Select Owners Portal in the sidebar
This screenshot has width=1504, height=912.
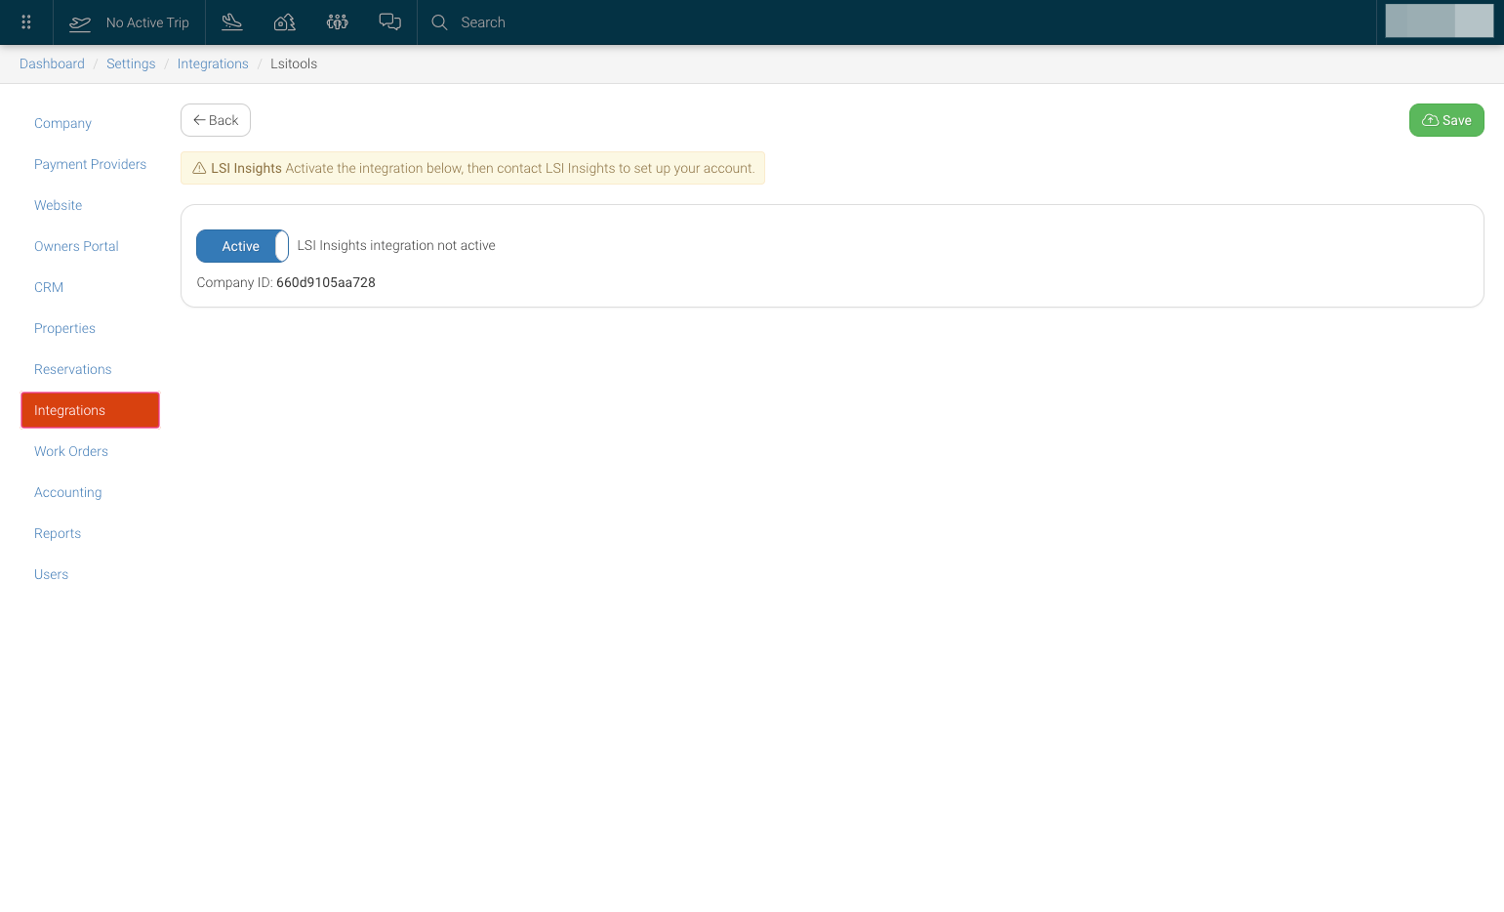76,246
